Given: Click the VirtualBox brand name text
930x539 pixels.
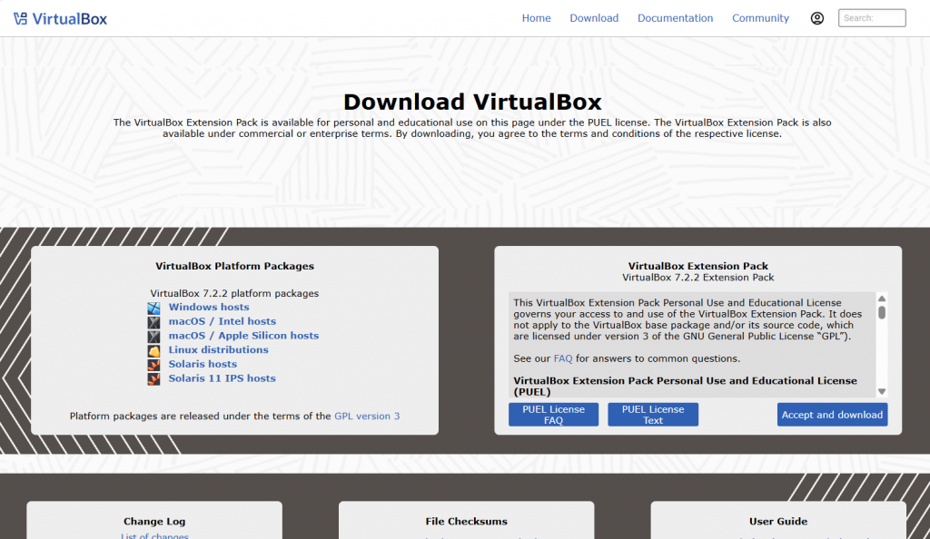Looking at the screenshot, I should pos(69,19).
